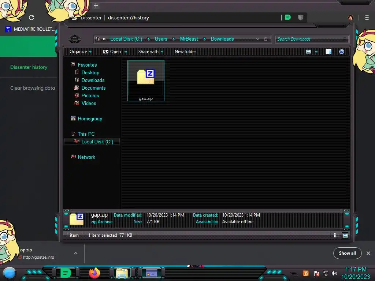Select the gap.zip file thumbnail
This screenshot has height=281, width=375.
click(146, 81)
